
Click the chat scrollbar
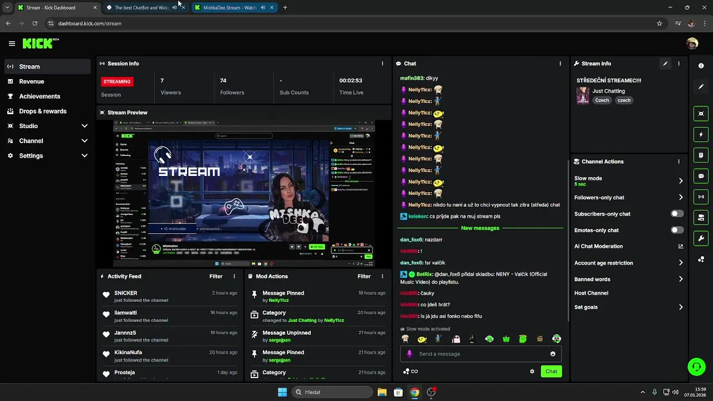pos(568,239)
